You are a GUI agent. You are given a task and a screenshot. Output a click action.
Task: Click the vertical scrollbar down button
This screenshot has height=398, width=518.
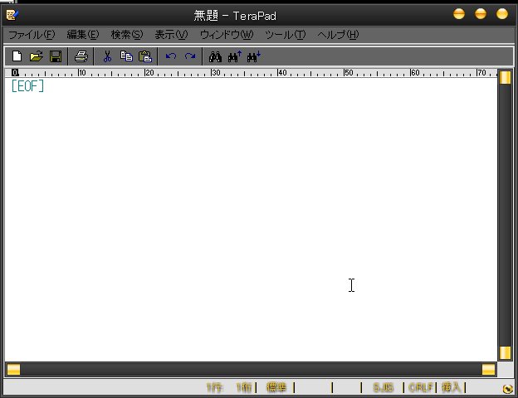pos(505,352)
